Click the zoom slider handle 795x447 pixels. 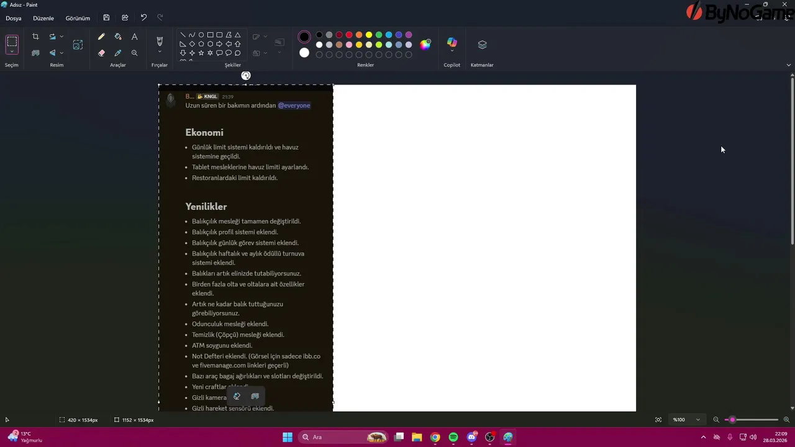coord(732,420)
